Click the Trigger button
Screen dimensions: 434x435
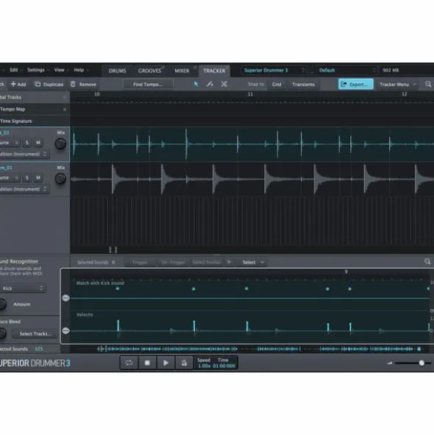(140, 262)
